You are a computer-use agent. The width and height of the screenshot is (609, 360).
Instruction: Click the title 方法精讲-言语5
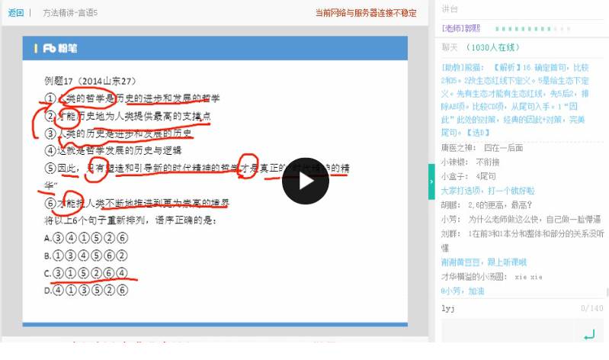70,13
